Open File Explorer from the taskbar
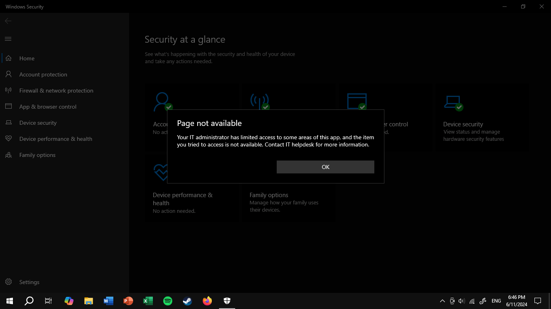Viewport: 551px width, 309px height. (x=89, y=301)
